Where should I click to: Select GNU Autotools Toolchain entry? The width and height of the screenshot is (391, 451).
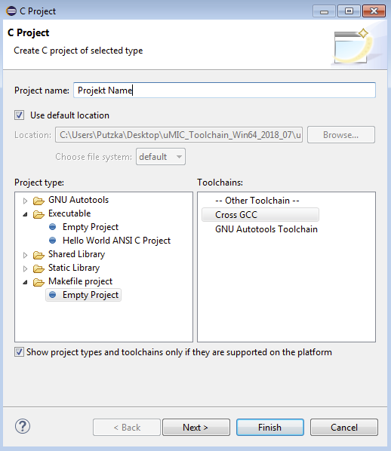[266, 229]
